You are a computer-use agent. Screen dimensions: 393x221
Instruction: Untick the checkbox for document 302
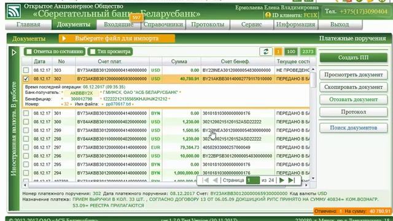coord(26,79)
